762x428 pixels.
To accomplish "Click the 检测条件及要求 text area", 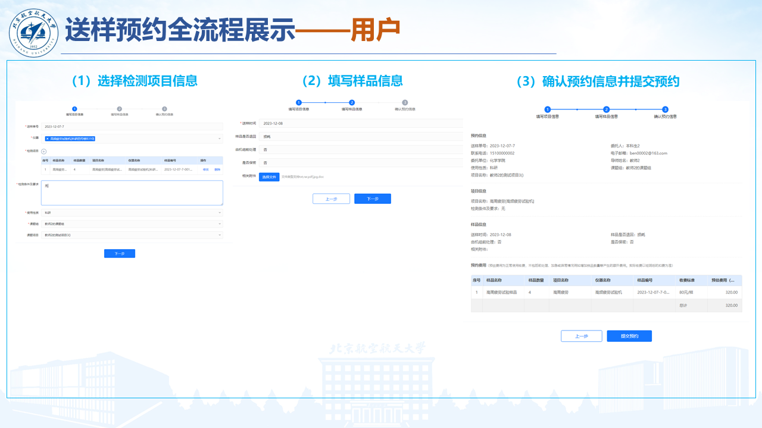I will point(132,193).
